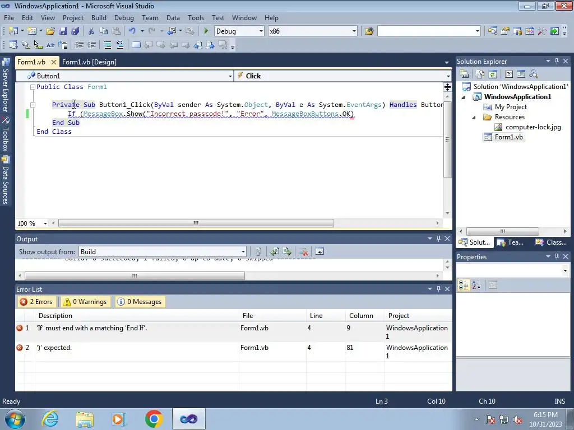Select My Project in Solution Explorer
Viewport: 574px width, 430px height.
point(511,107)
